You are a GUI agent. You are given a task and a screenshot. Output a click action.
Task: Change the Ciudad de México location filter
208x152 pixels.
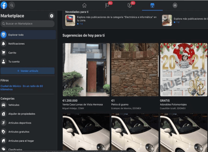pyautogui.click(x=22, y=87)
